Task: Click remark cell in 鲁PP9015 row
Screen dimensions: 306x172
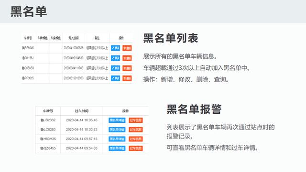Action: click(x=97, y=78)
